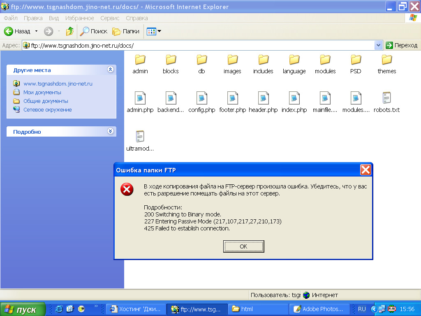Select the backend file icon

point(171,98)
